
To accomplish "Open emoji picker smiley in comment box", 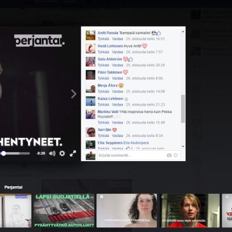I will (176, 155).
